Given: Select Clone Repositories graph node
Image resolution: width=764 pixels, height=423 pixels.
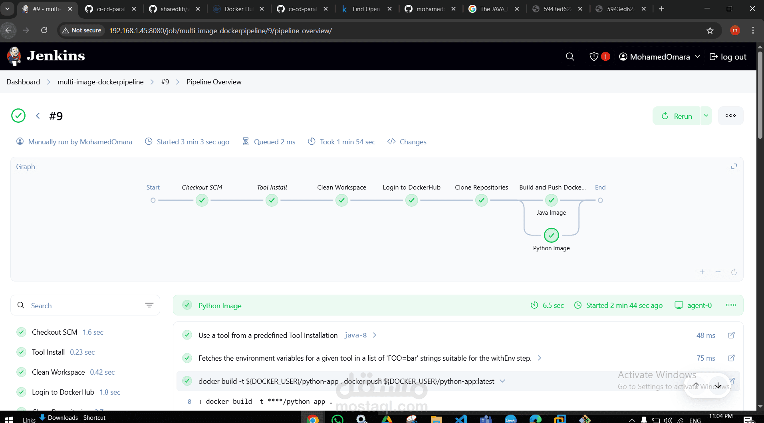Looking at the screenshot, I should click(482, 200).
